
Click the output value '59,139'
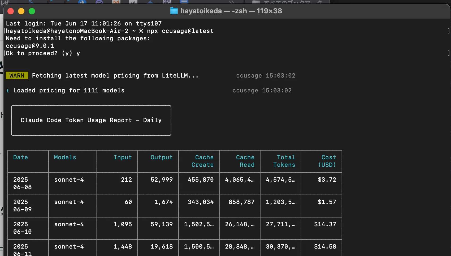pyautogui.click(x=162, y=224)
